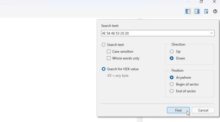The width and height of the screenshot is (220, 122).
Task: Expand the Search text history dropdown
Action: 211,33
